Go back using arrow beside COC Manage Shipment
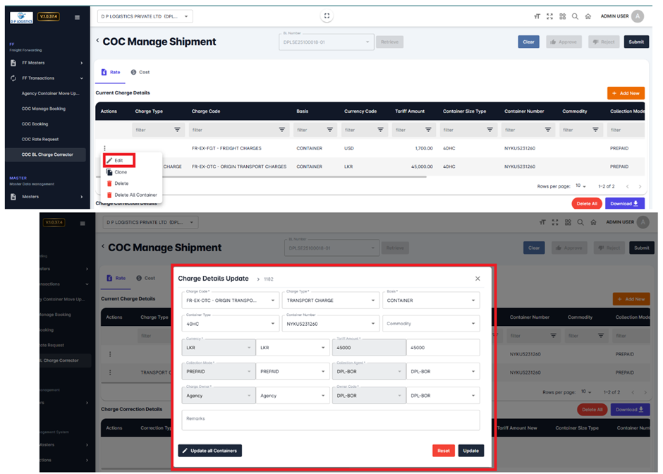This screenshot has width=663, height=474. (98, 41)
